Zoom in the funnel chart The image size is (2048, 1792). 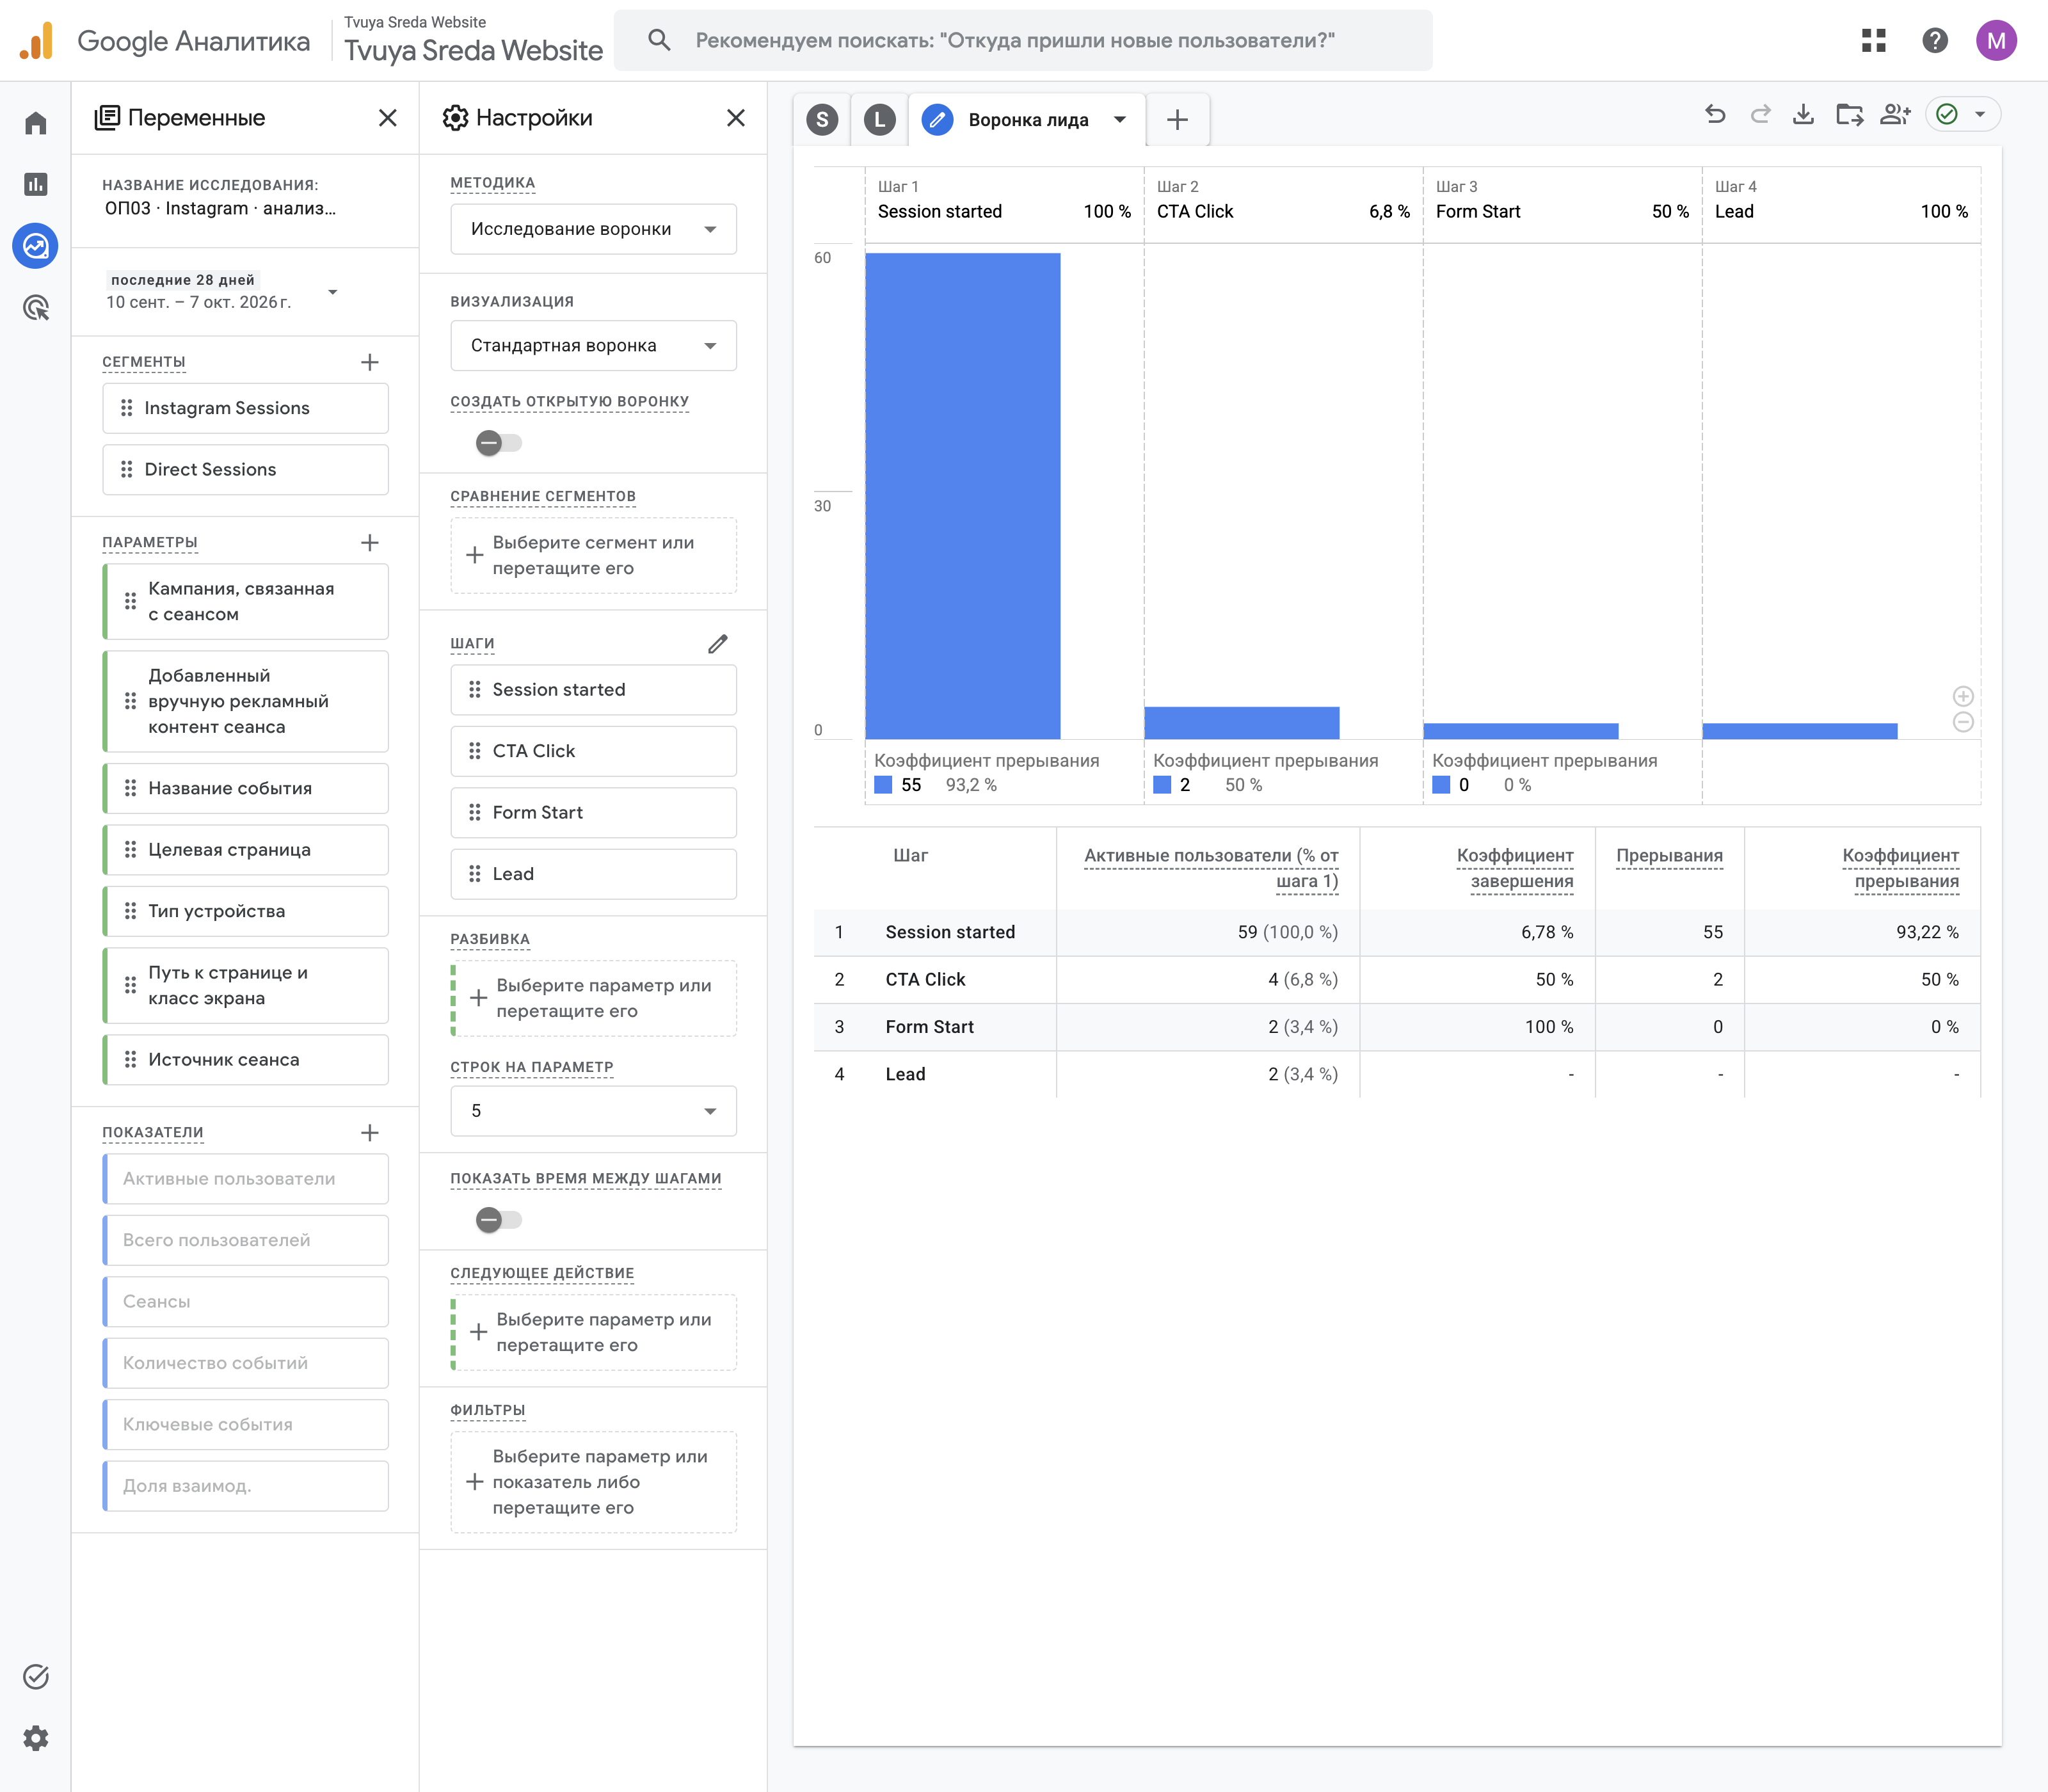pyautogui.click(x=1963, y=696)
